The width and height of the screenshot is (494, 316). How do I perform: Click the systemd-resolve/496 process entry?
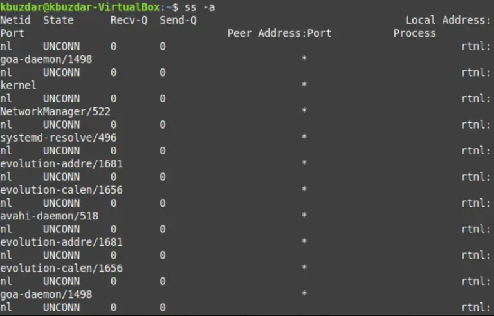coord(59,138)
